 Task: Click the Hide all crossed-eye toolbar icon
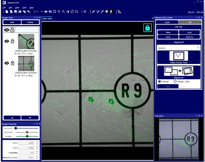click(x=50, y=12)
